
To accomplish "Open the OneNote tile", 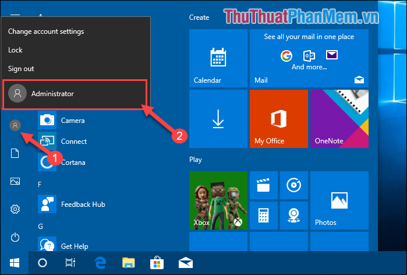I will [339, 119].
